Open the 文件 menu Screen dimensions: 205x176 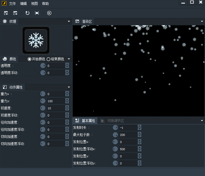click(x=12, y=4)
